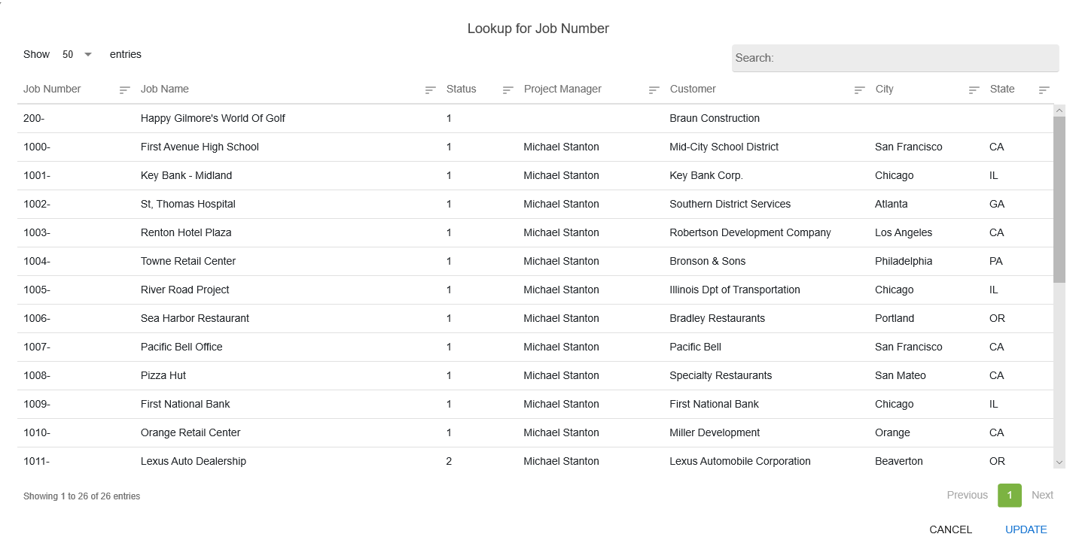
Task: Click the Los Angeles city cell
Action: (x=904, y=232)
